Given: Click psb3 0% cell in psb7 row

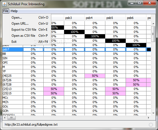Looking at the screenshot, I should click(74, 49).
